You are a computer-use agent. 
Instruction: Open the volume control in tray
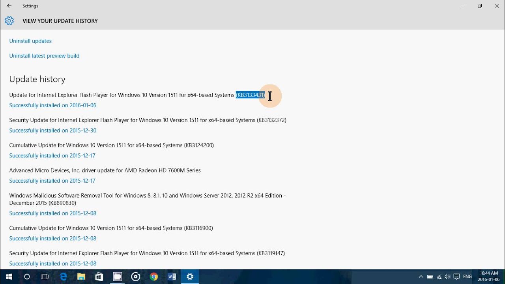click(447, 277)
